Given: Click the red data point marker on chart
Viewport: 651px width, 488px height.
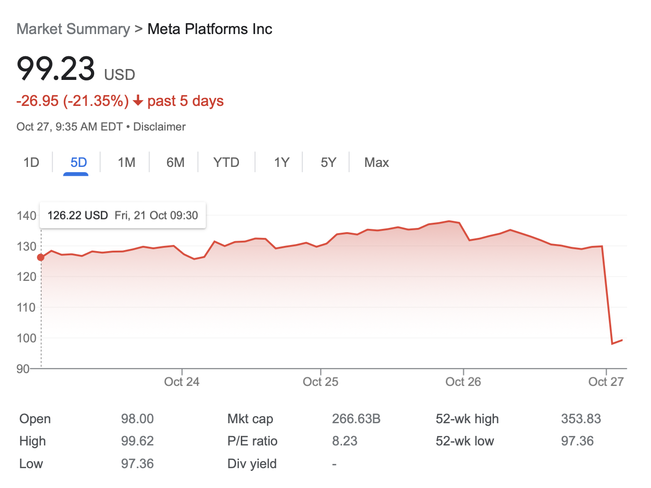Looking at the screenshot, I should [x=41, y=257].
